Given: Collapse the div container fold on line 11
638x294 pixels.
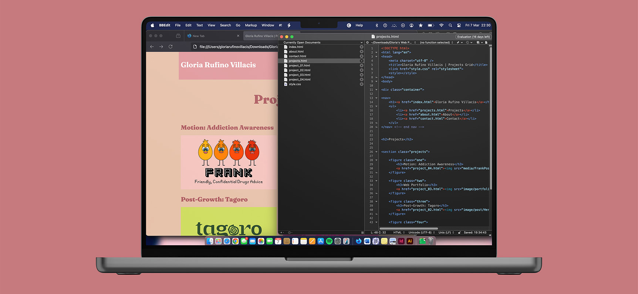Looking at the screenshot, I should click(377, 90).
